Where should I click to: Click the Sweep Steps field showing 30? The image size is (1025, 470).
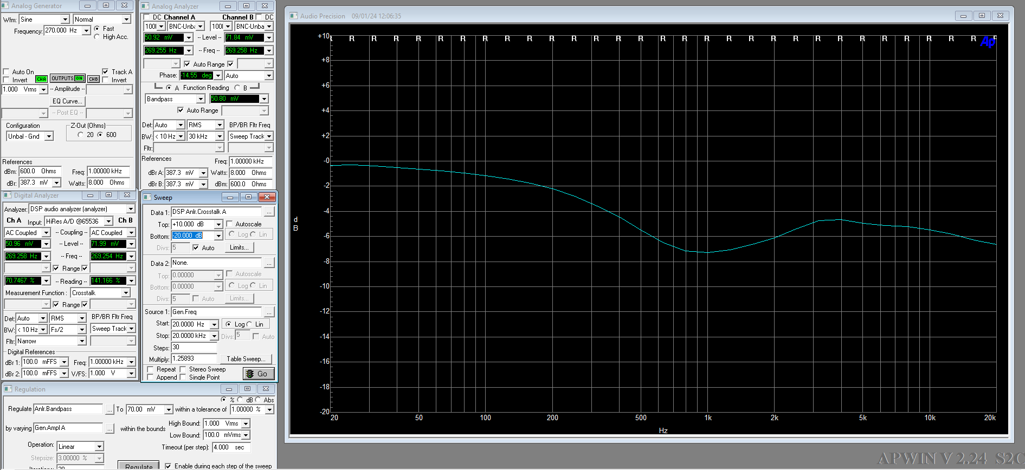[195, 348]
